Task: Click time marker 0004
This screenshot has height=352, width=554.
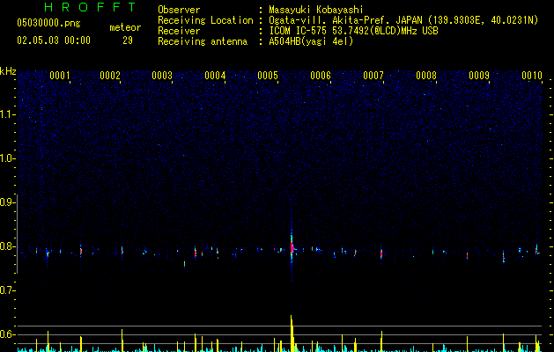Action: point(215,75)
